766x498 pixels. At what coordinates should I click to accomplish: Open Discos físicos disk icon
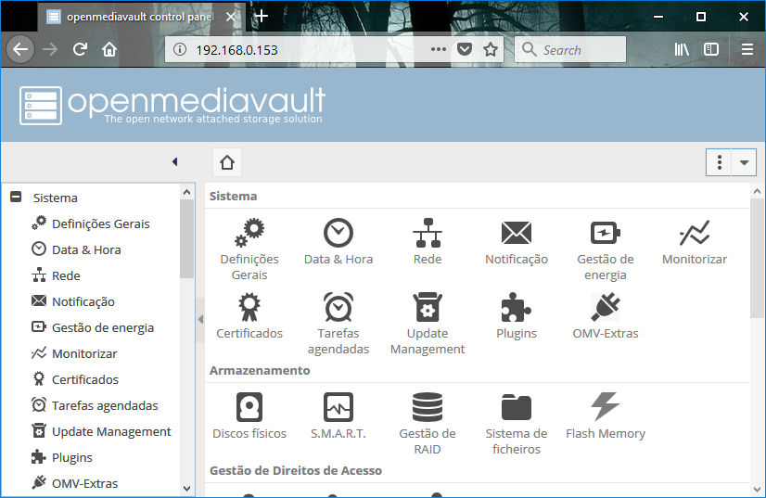click(249, 407)
